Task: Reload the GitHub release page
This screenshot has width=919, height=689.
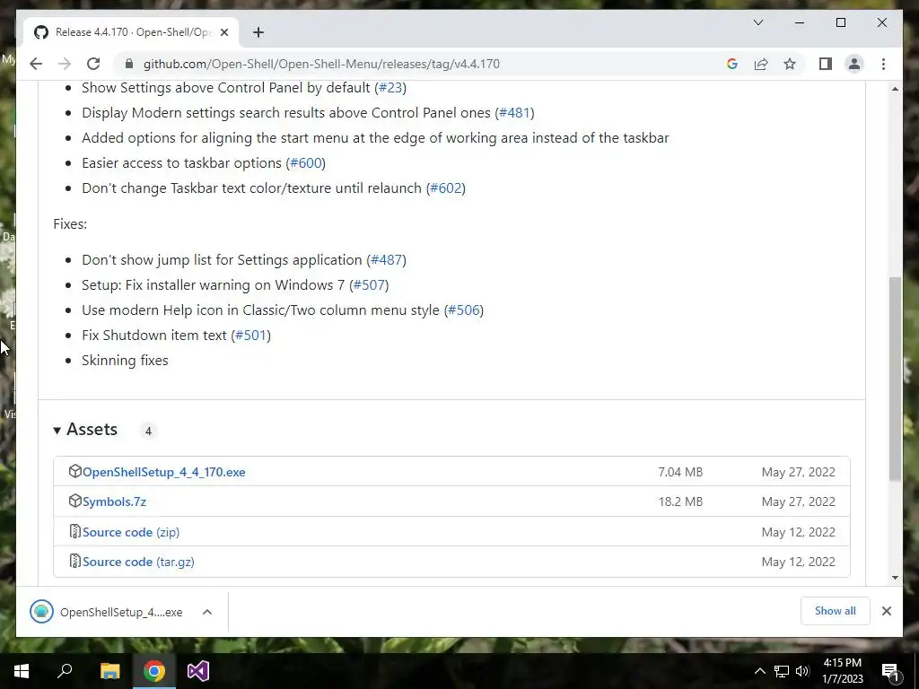Action: (93, 64)
